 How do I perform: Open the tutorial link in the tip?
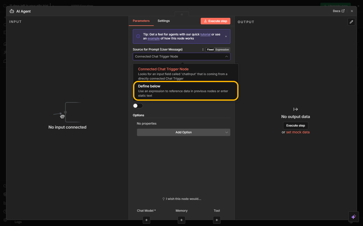[x=205, y=34]
